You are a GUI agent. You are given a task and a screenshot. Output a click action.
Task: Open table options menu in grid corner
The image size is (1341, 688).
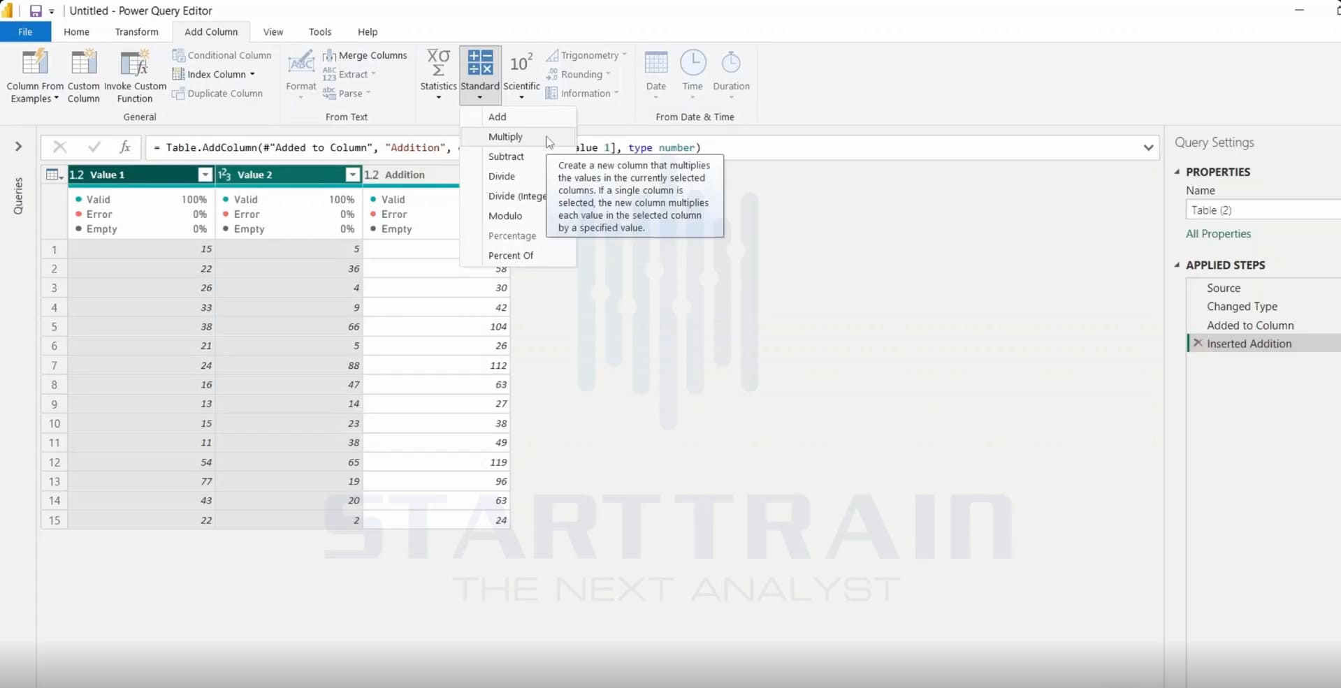(x=54, y=175)
